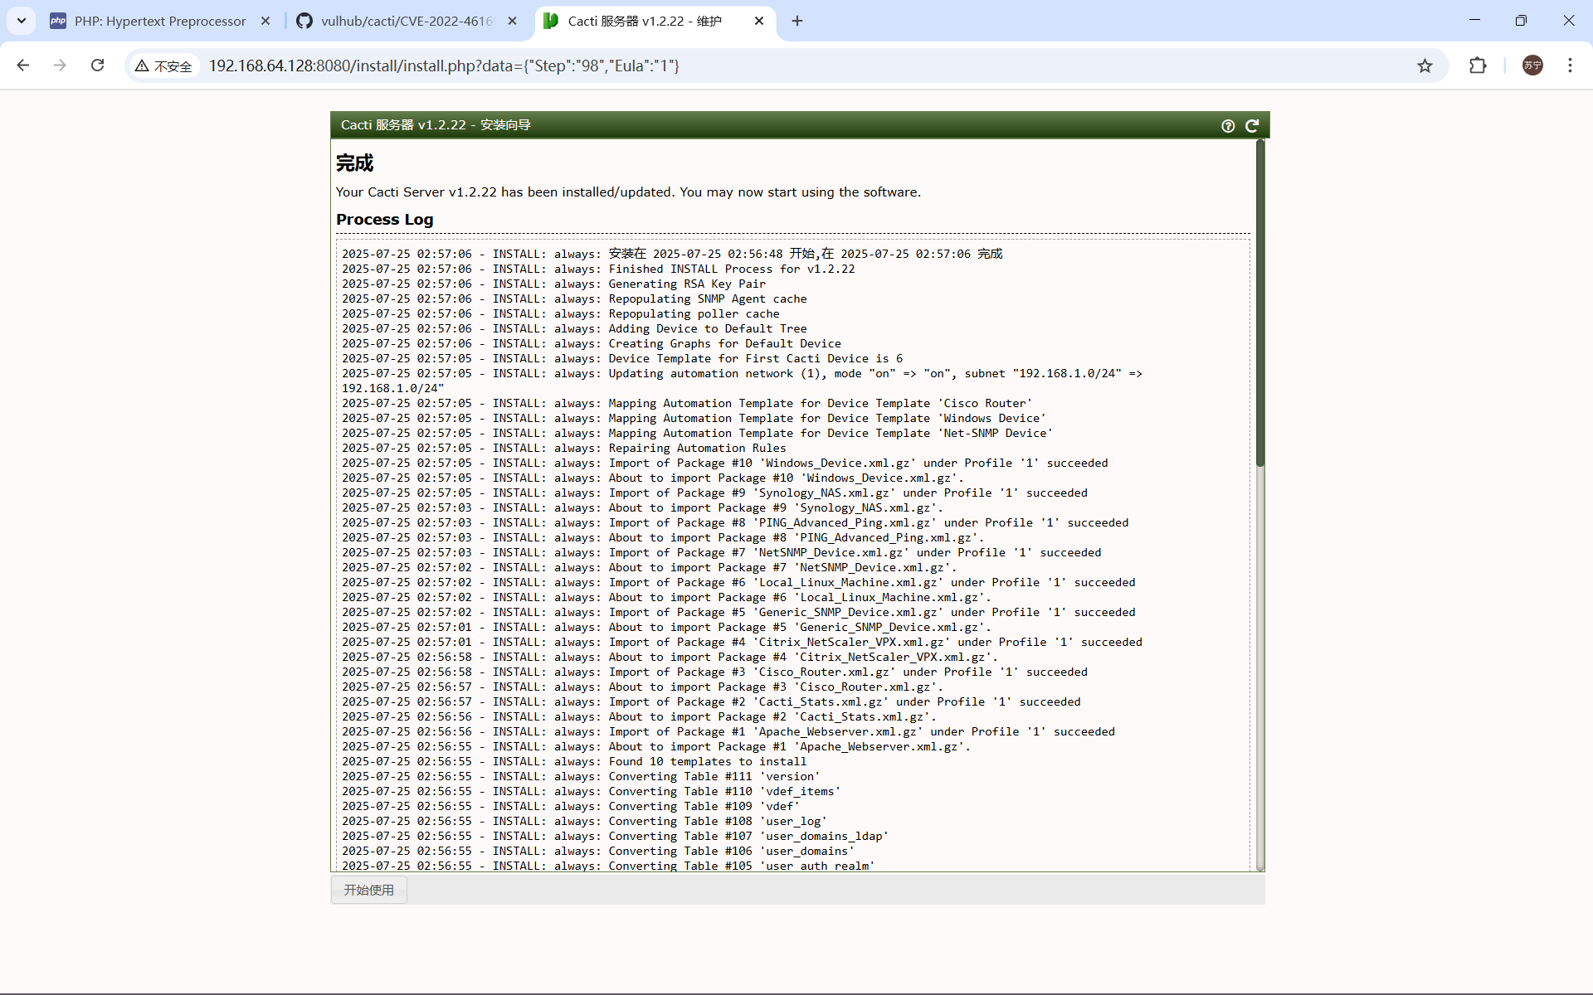Bookmark this page with the star icon
The width and height of the screenshot is (1593, 995).
coord(1425,66)
